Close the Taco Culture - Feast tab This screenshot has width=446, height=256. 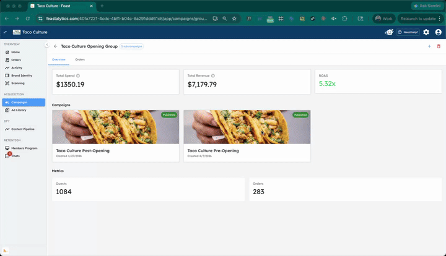tap(91, 6)
